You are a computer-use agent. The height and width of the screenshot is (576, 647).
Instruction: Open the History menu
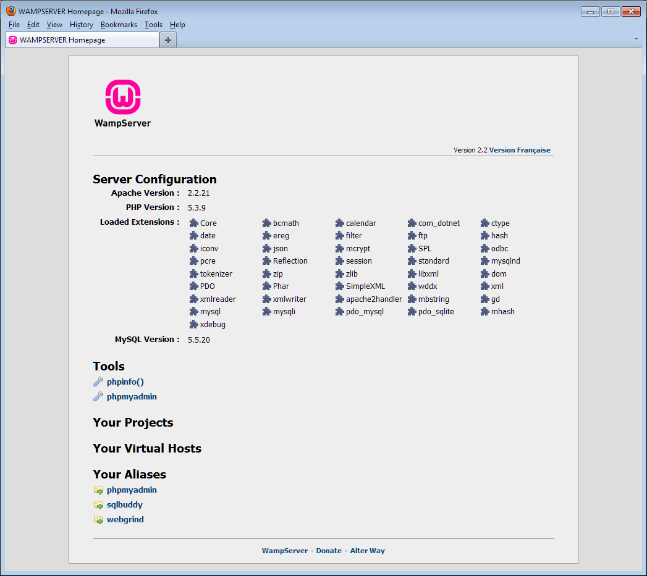point(82,25)
